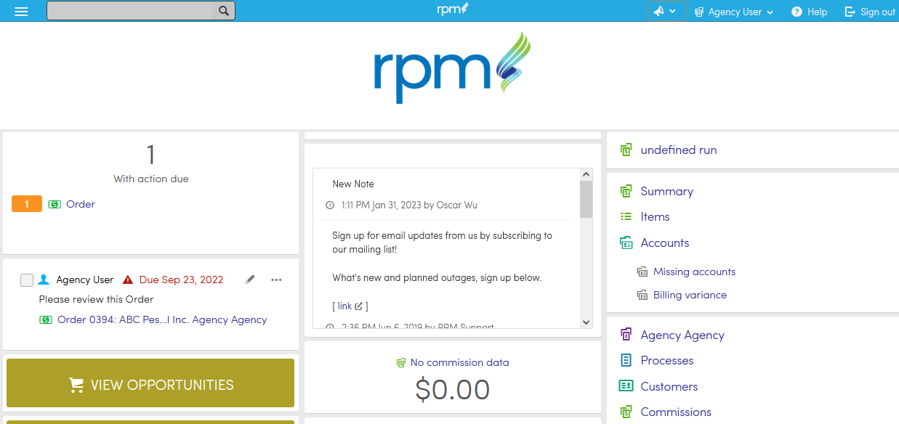Click the Billing variance icon
Screen dimensions: 899x424
(x=642, y=295)
